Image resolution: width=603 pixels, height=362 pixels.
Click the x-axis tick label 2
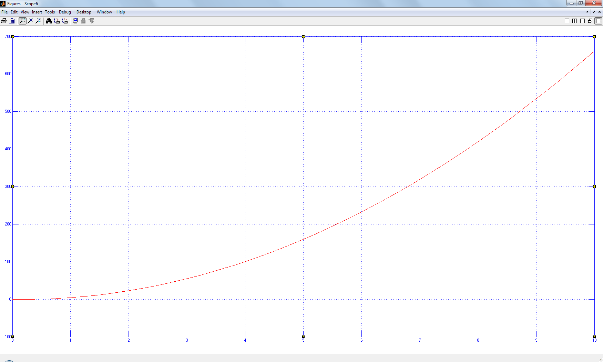(x=129, y=340)
